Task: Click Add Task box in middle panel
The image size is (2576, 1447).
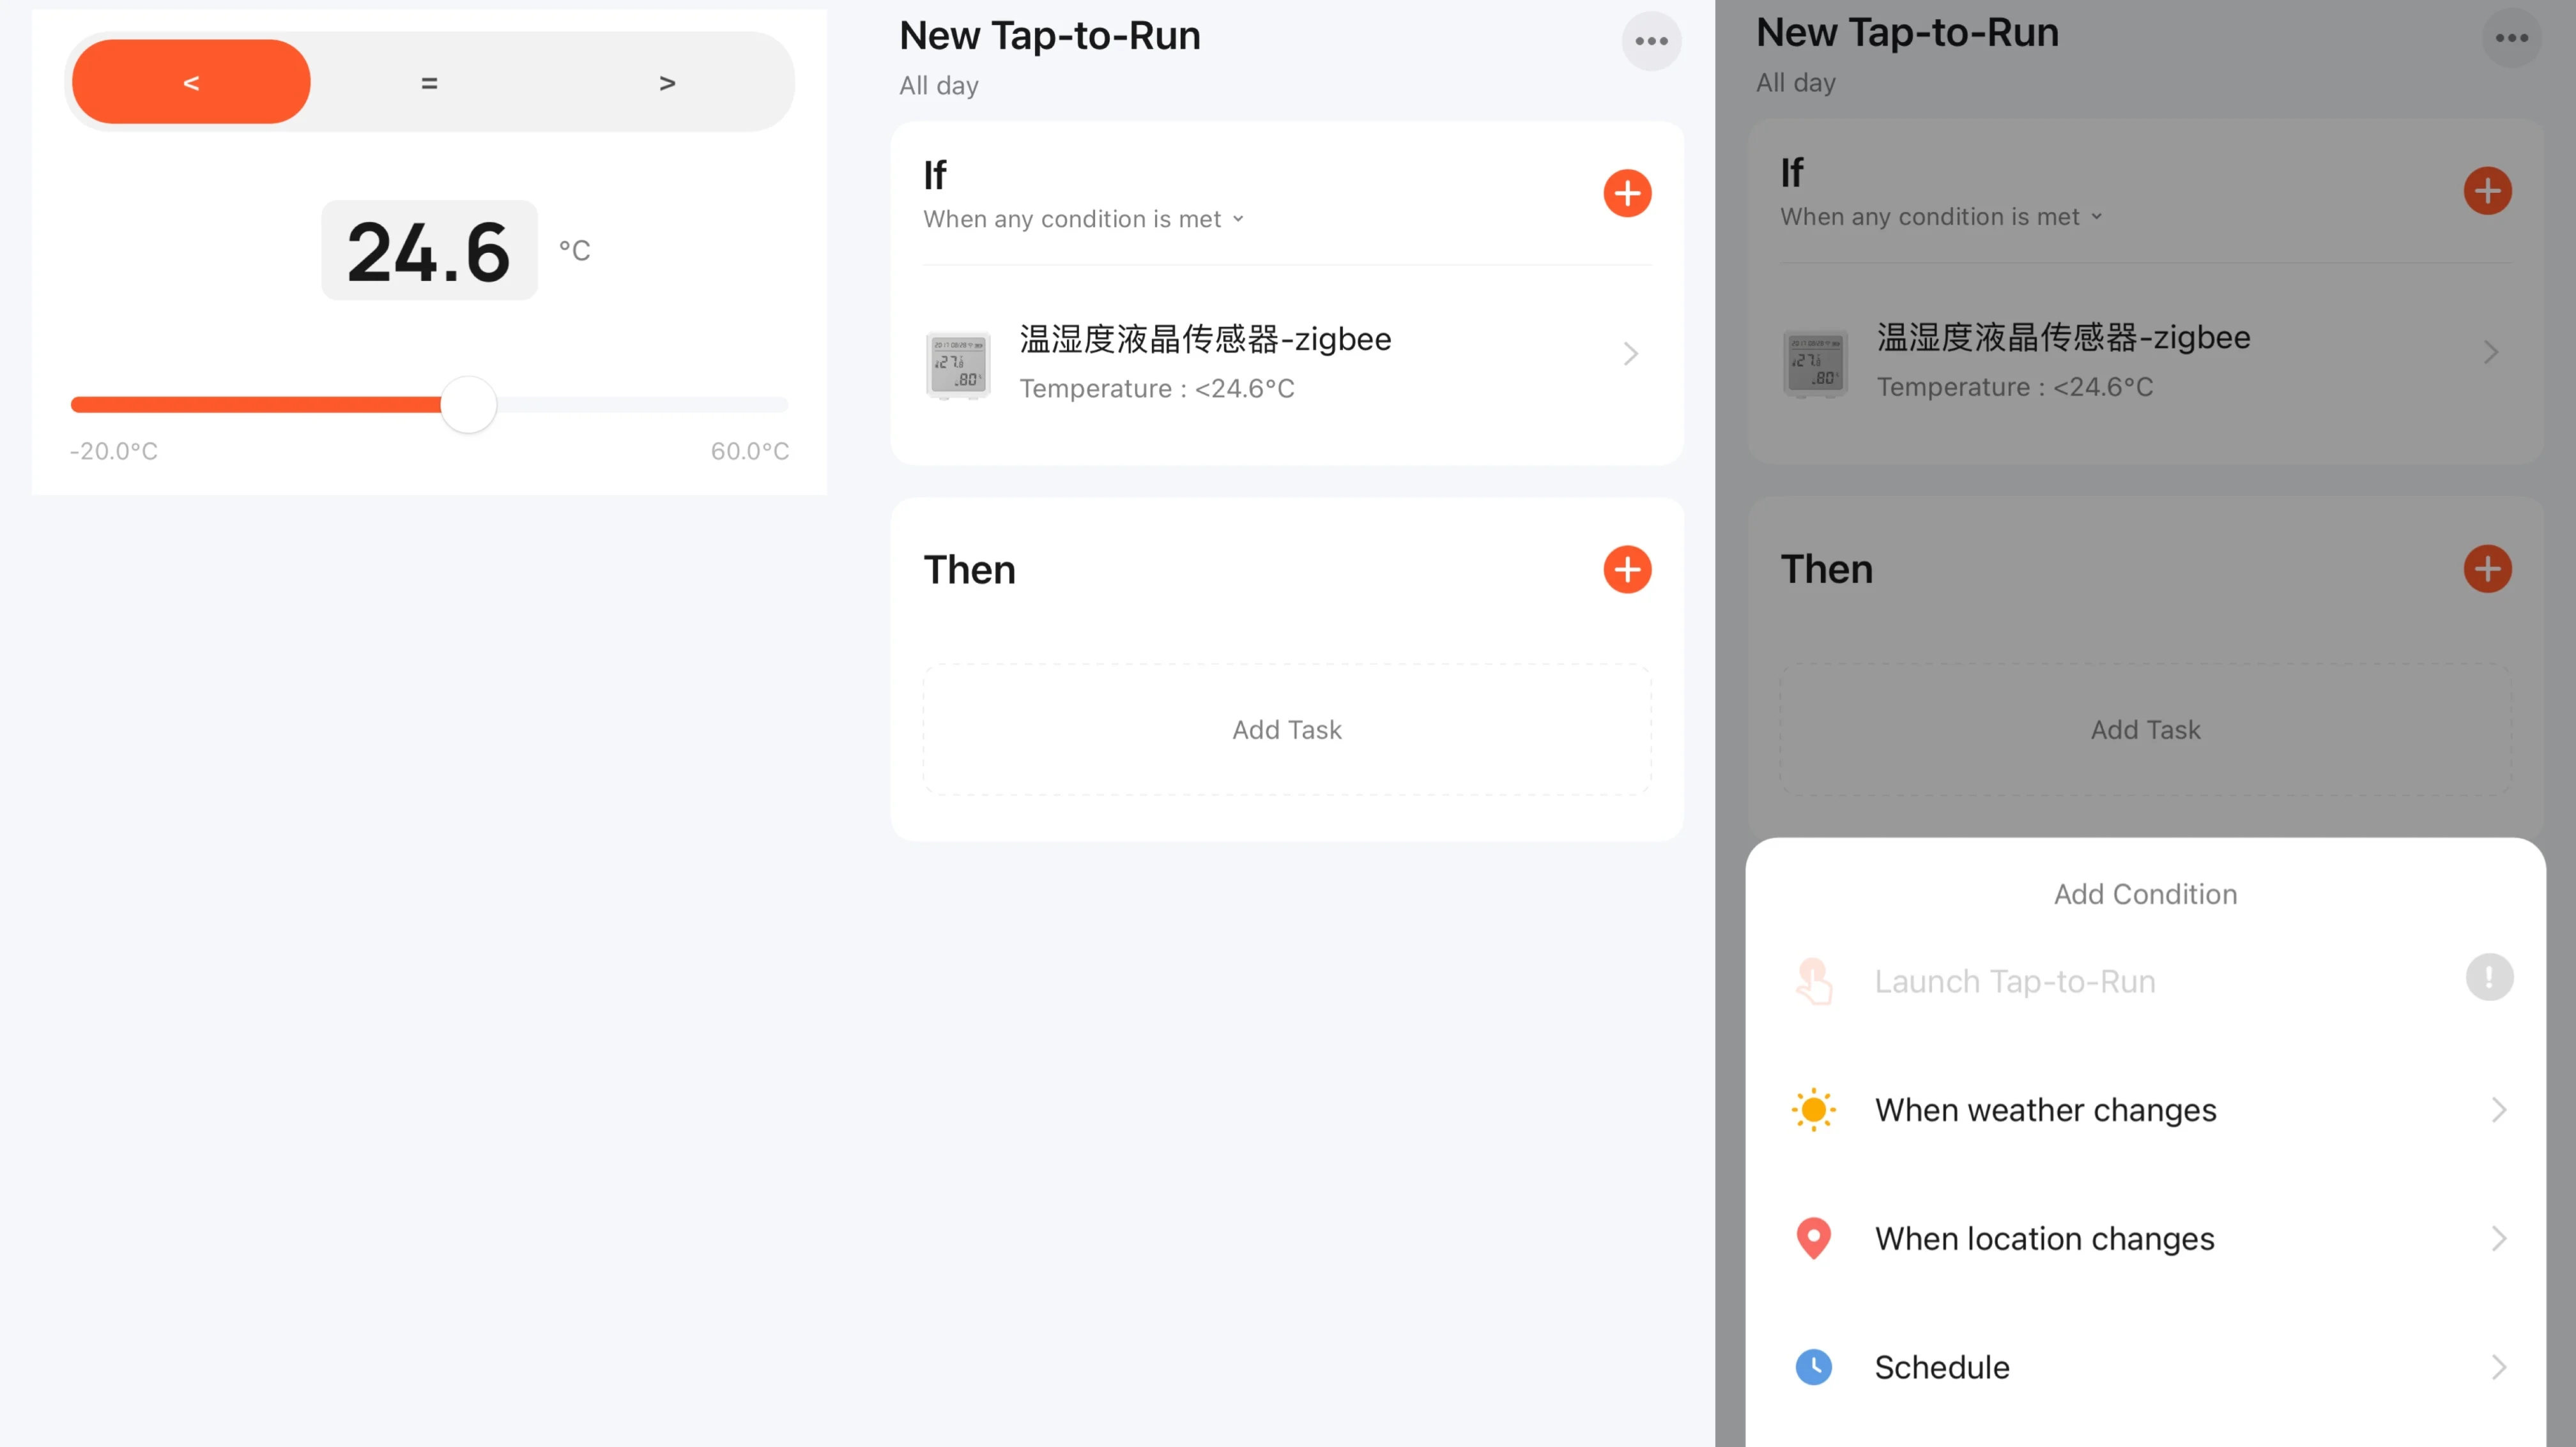Action: [x=1286, y=729]
